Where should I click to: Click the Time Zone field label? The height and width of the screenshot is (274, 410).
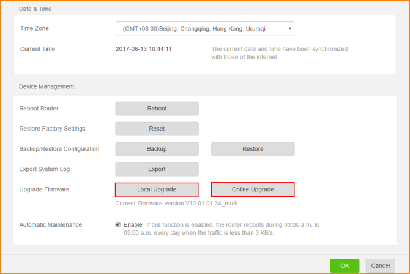(34, 29)
